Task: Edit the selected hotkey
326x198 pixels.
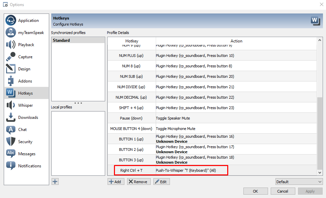Action: pos(161,182)
